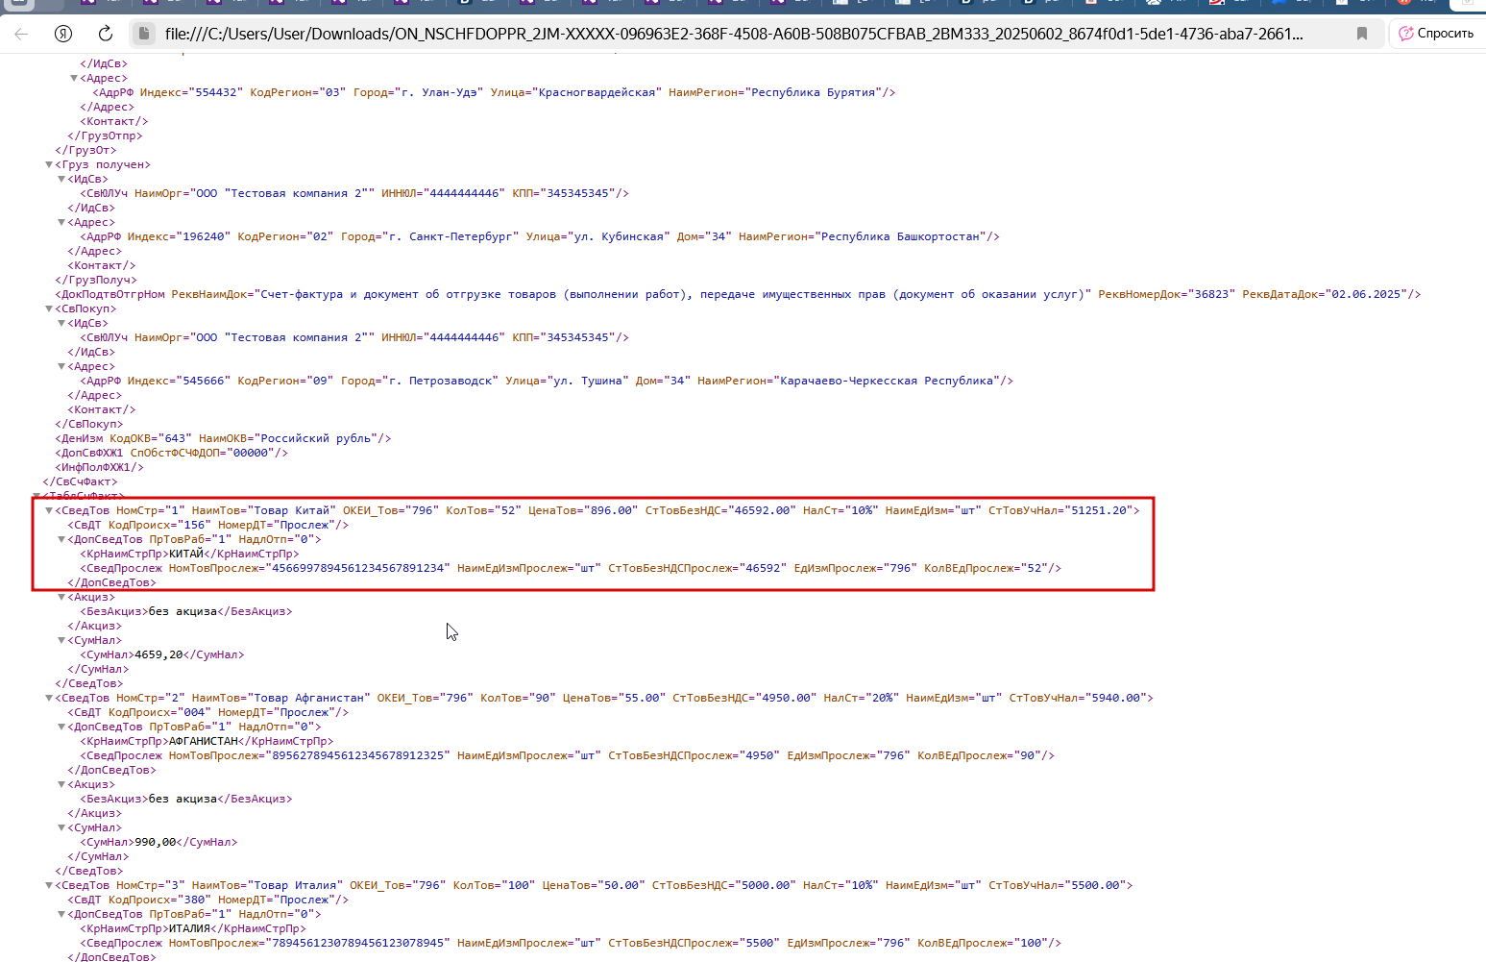Focus the address bar with the file URL
Screen dimensions: 1486x962
[734, 34]
